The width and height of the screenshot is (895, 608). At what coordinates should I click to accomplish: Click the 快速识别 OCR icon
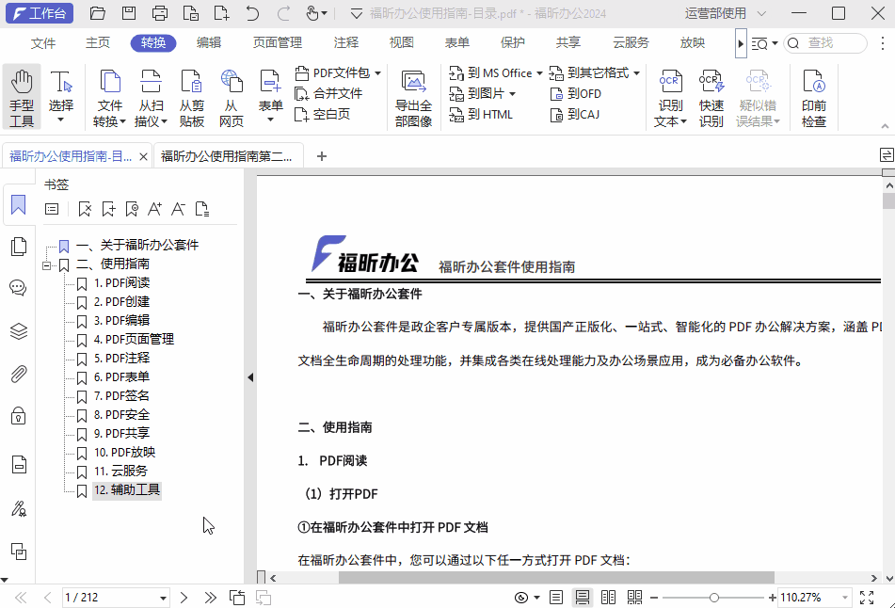(x=712, y=94)
